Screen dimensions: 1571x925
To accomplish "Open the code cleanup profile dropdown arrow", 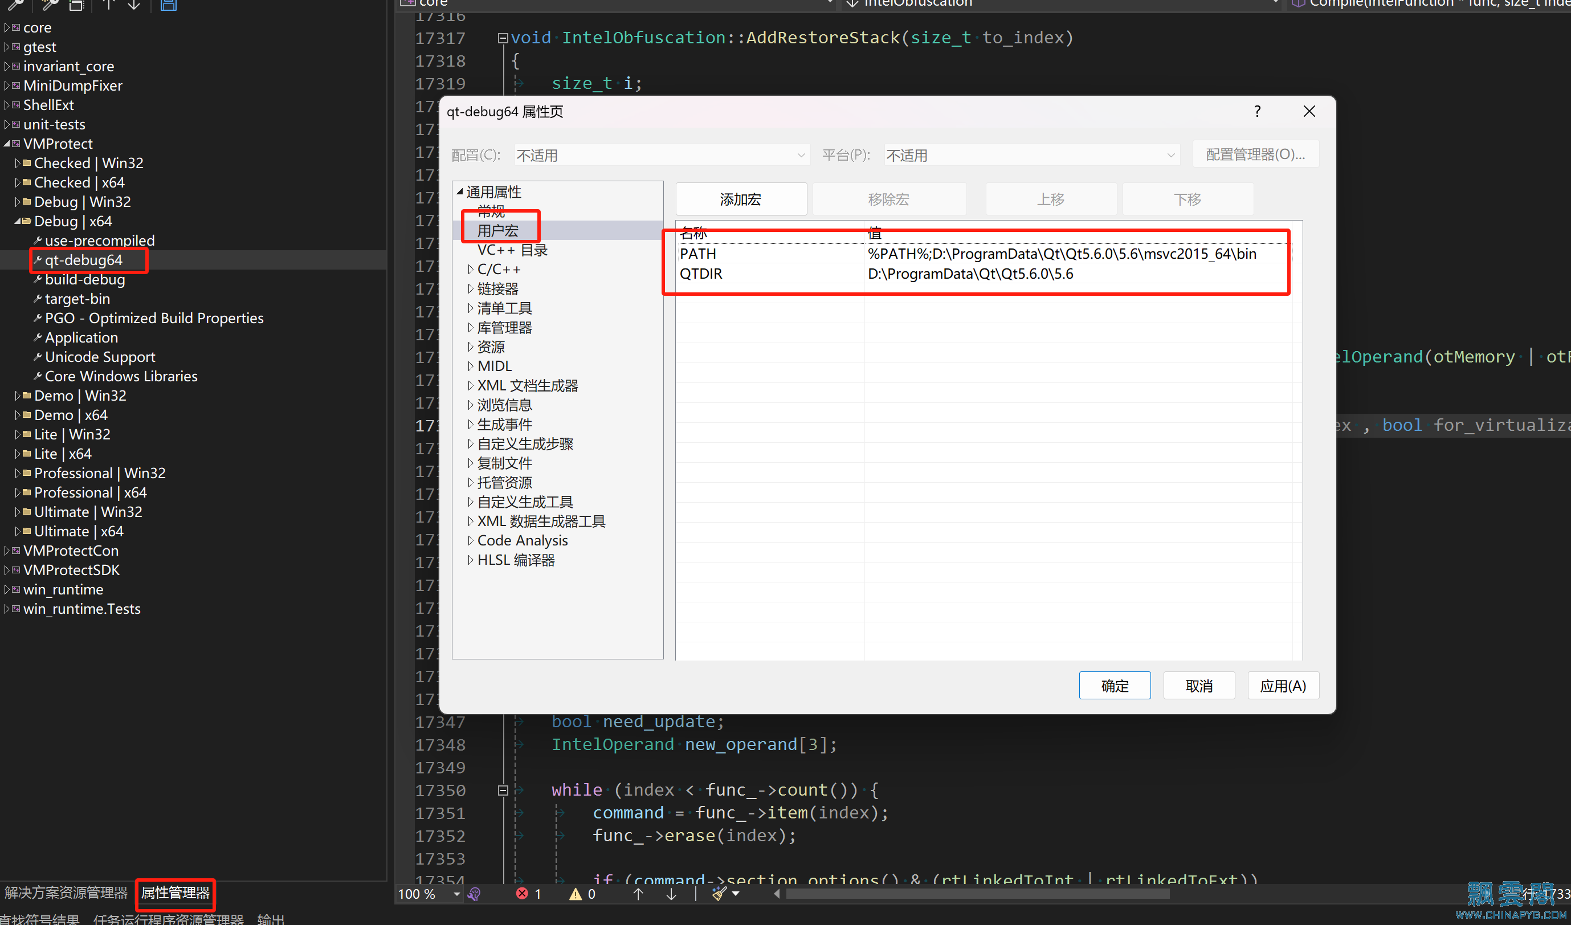I will click(736, 894).
